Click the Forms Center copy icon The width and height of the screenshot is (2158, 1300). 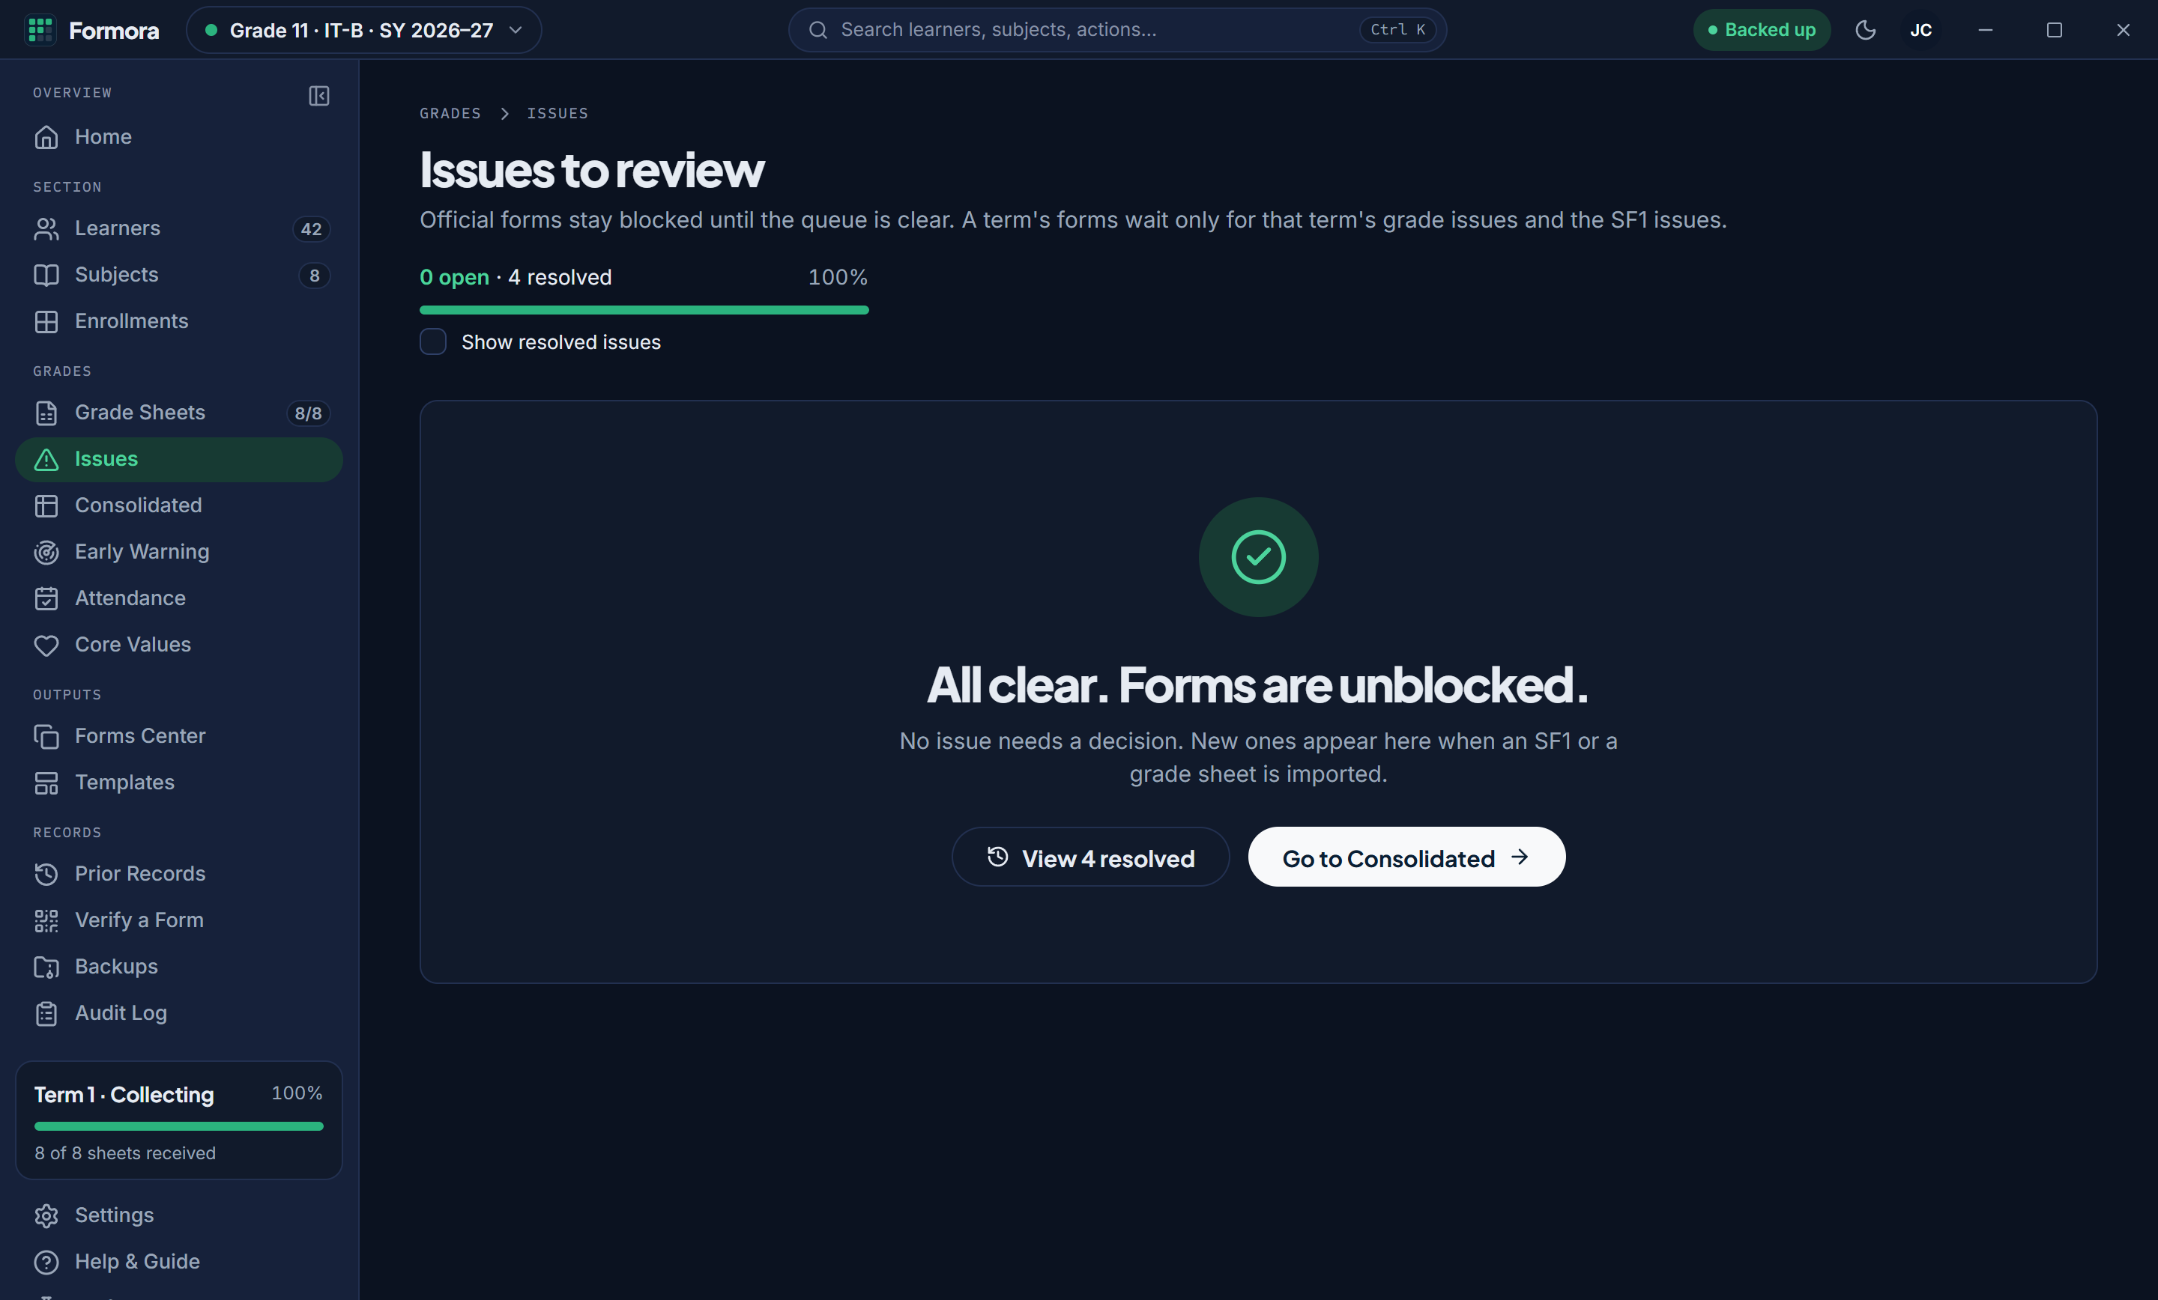[46, 736]
